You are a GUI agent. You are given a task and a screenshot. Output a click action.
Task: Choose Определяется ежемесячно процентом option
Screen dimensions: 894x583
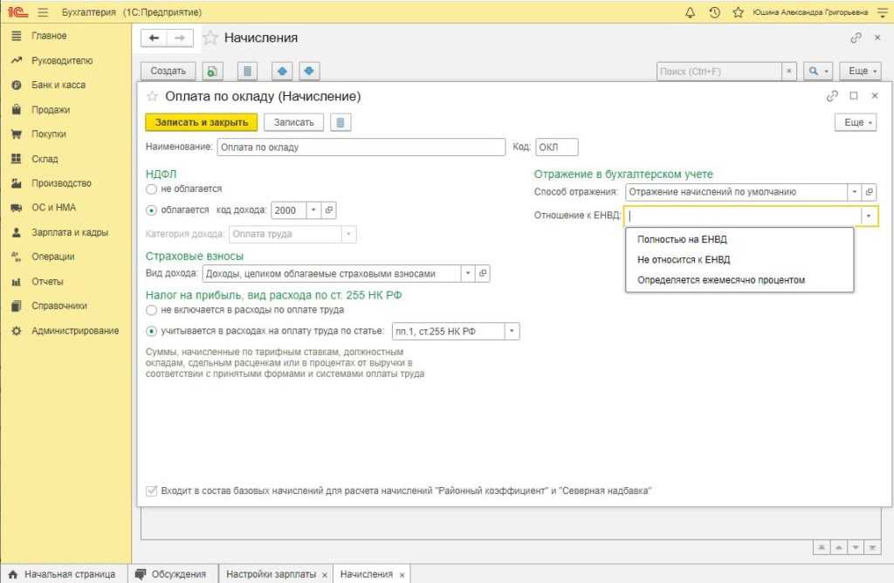[720, 280]
